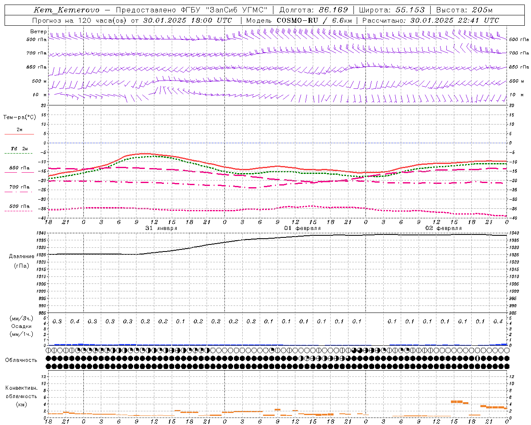The image size is (531, 425).
Task: Click the 700 гПа temperature legend entry
Action: [x=19, y=187]
